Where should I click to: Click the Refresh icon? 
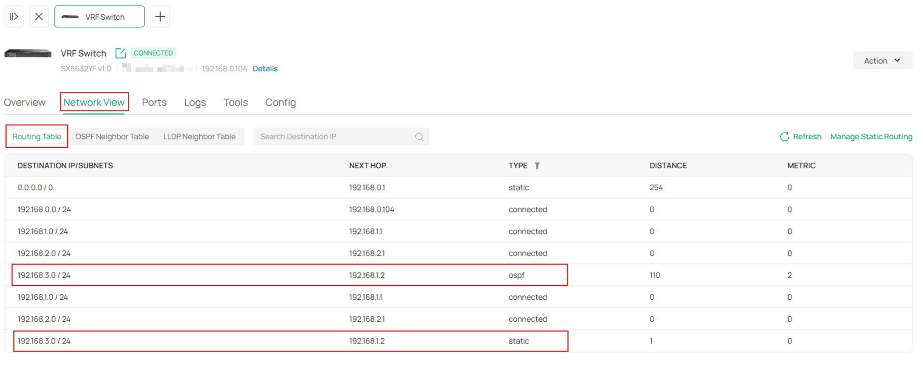[x=784, y=137]
